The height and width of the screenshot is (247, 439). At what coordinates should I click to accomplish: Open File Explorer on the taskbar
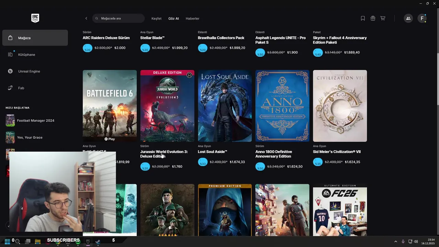[x=38, y=242]
